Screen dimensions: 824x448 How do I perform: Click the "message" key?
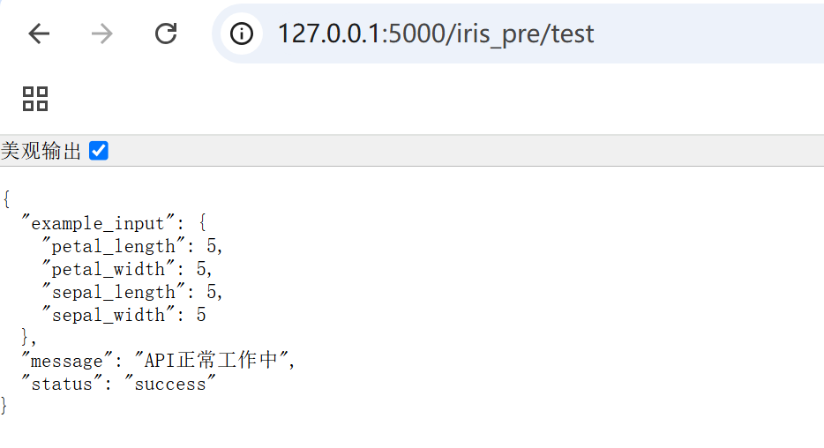[x=67, y=361]
